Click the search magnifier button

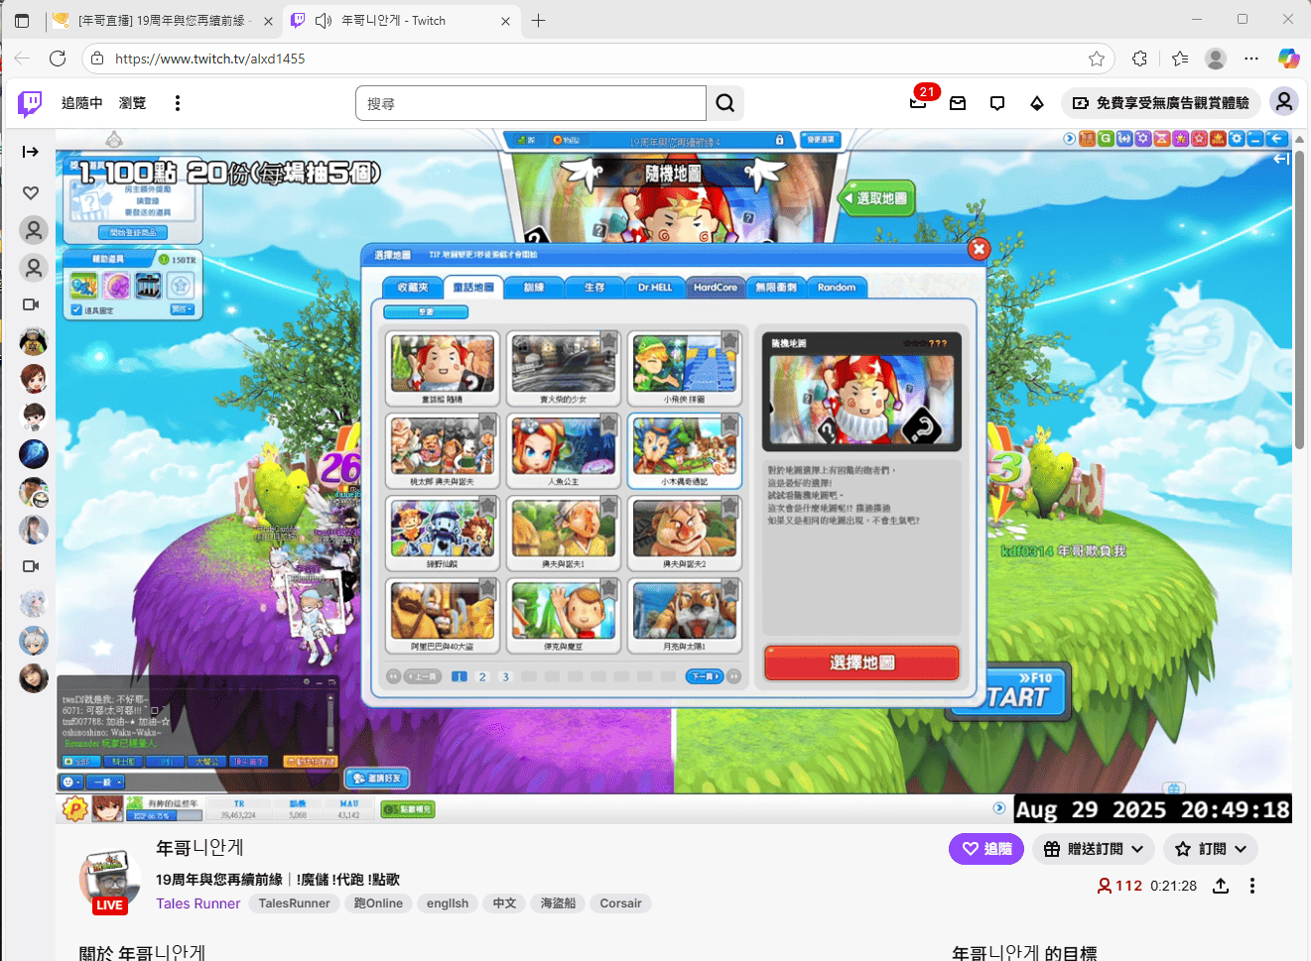725,103
